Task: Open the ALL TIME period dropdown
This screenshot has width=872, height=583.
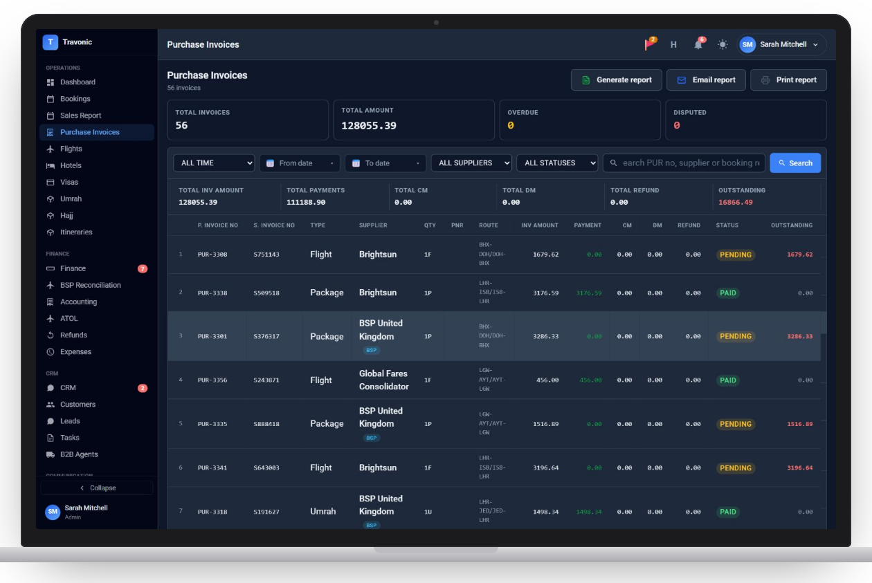Action: [214, 163]
